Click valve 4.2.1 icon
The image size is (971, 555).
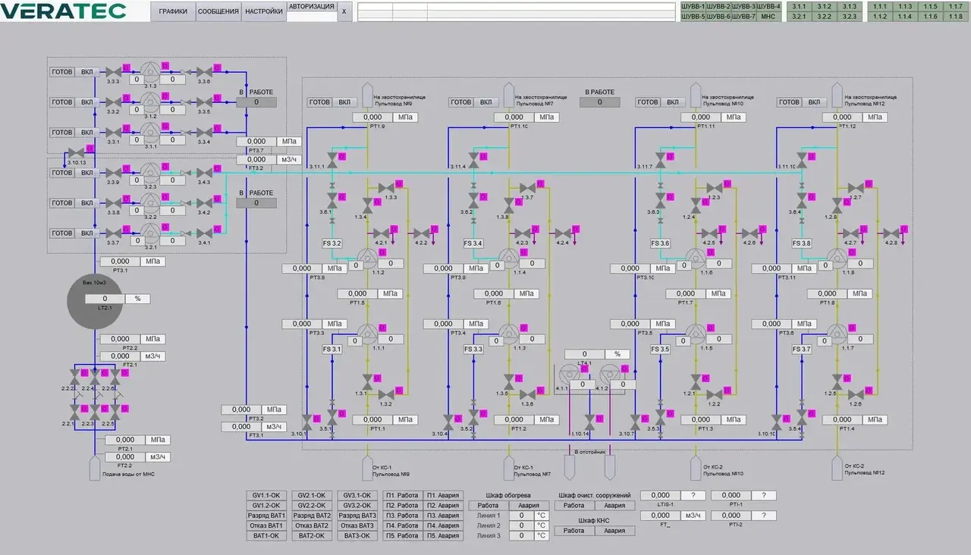pyautogui.click(x=381, y=233)
